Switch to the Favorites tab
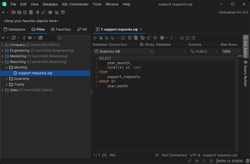The height and width of the screenshot is (164, 250). tap(61, 29)
